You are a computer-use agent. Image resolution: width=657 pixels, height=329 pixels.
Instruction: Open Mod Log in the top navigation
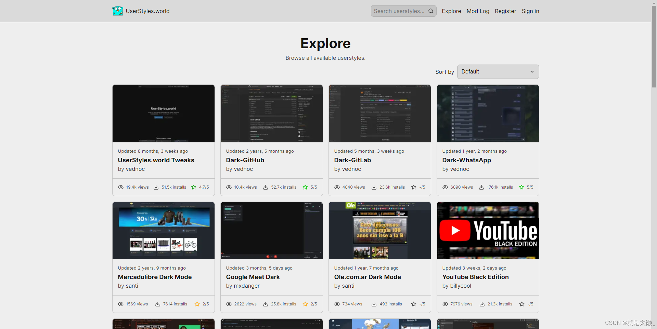478,11
